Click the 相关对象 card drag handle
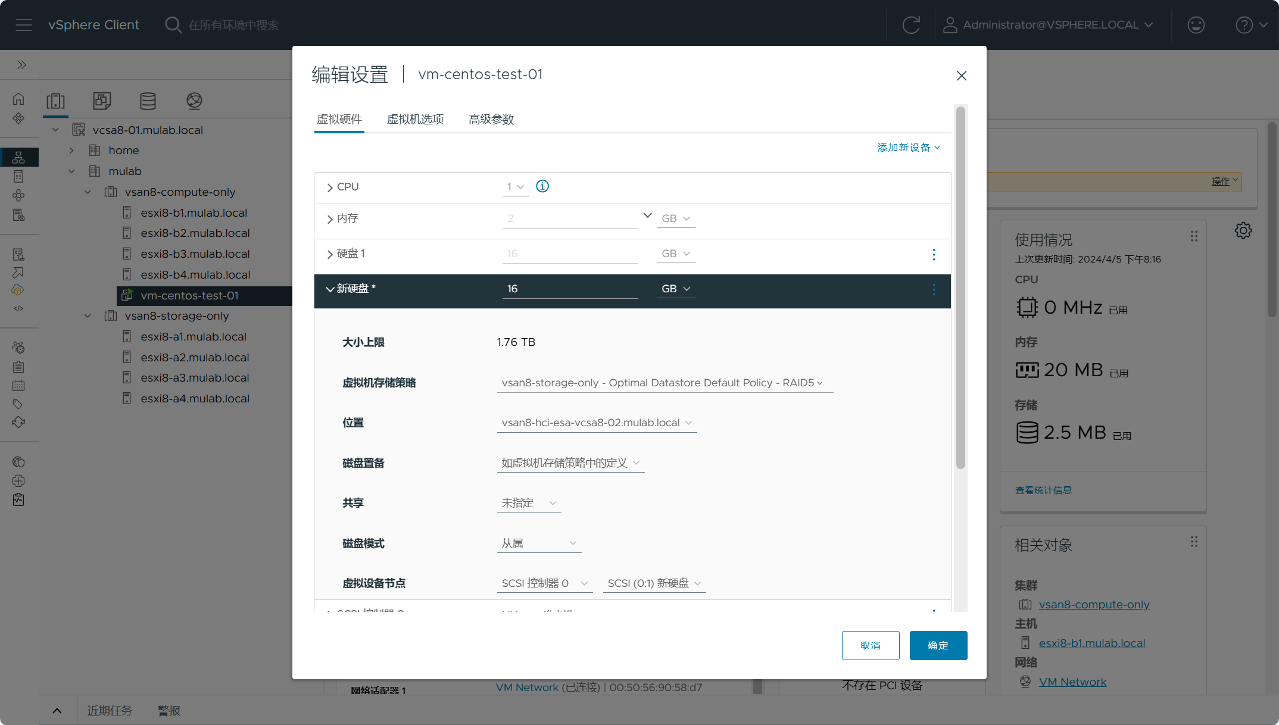 click(x=1194, y=542)
